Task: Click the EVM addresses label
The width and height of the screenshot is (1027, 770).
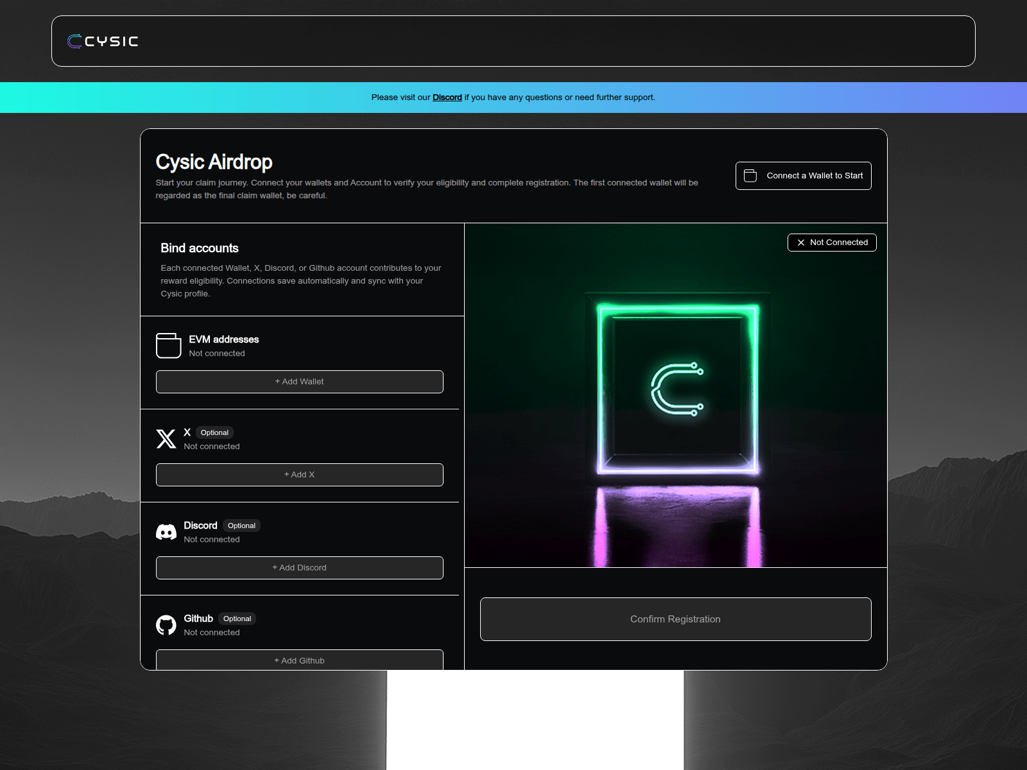Action: pos(224,339)
